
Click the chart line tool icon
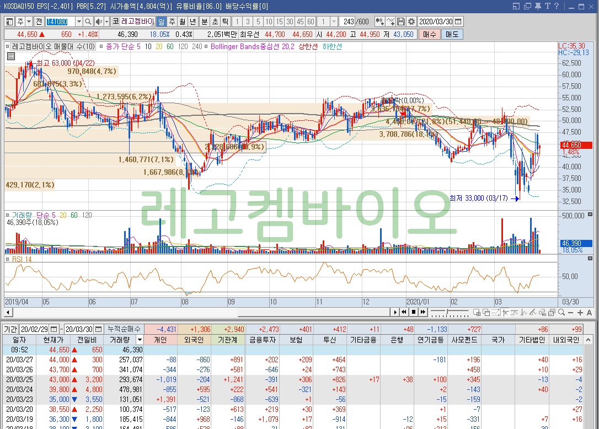(391, 22)
